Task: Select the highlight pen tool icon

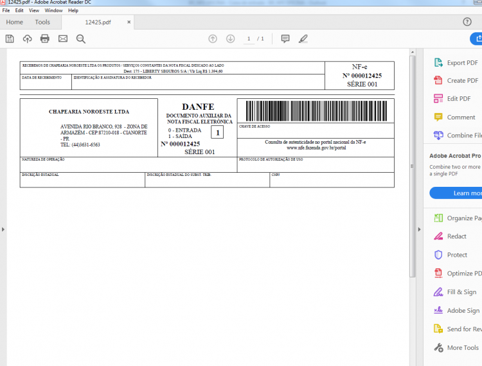Action: (303, 39)
